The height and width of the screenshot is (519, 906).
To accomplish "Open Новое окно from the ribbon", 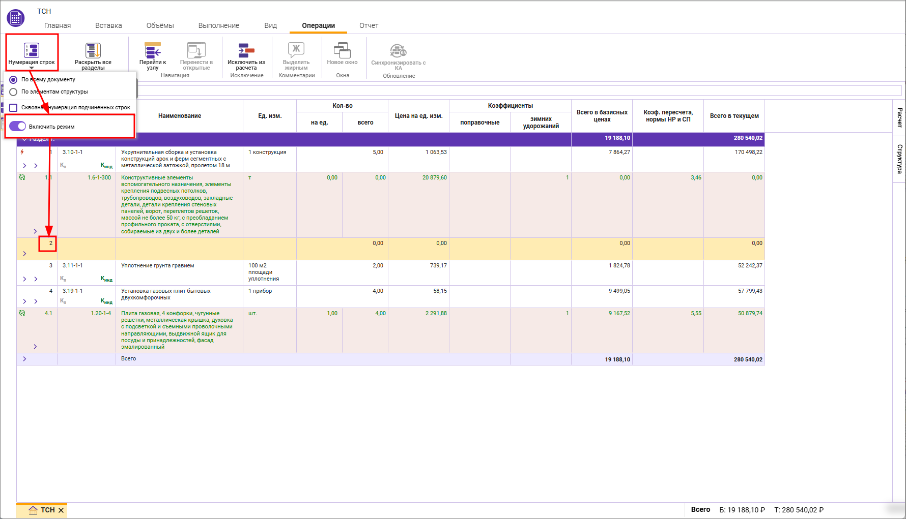I will pos(342,50).
